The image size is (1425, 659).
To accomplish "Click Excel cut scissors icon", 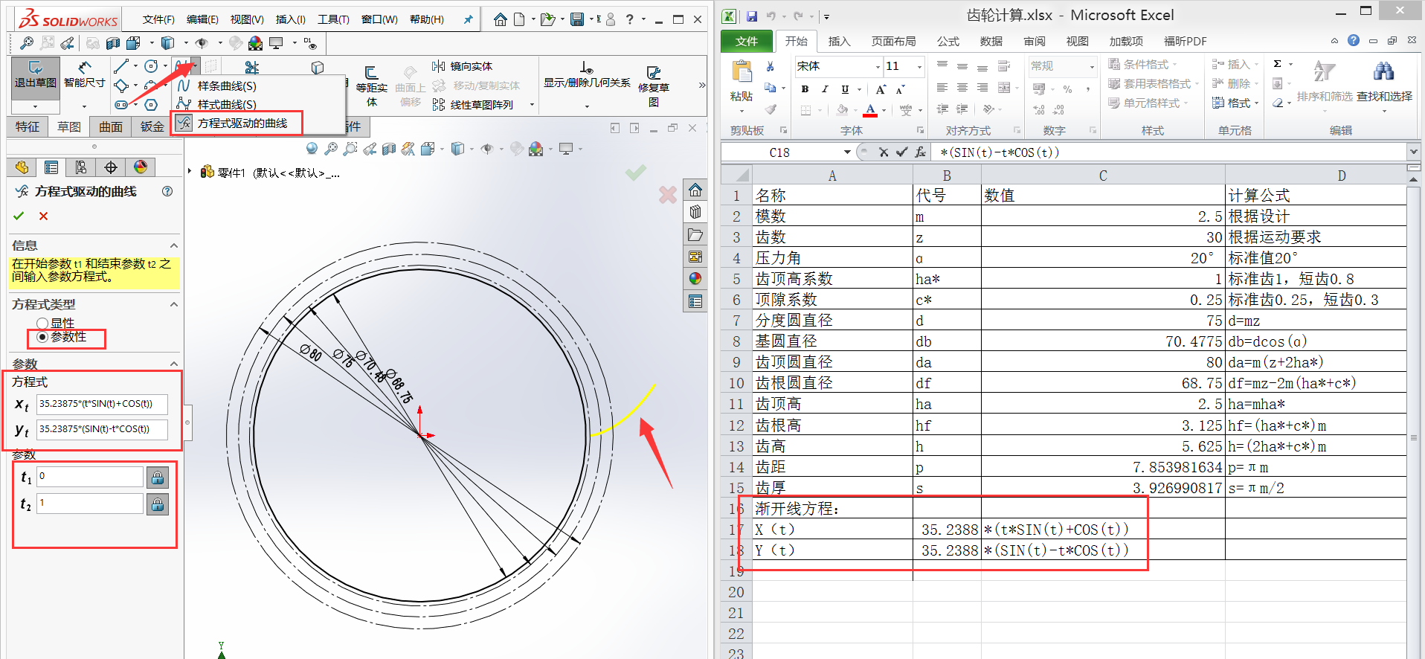I will tap(771, 66).
